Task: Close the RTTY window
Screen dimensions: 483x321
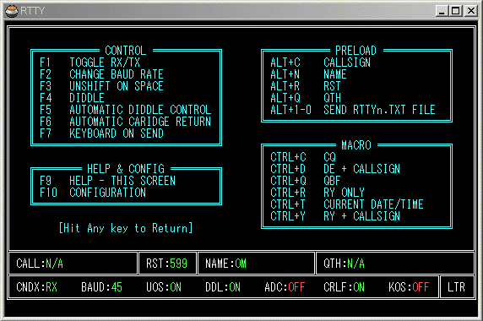Action: 471,11
